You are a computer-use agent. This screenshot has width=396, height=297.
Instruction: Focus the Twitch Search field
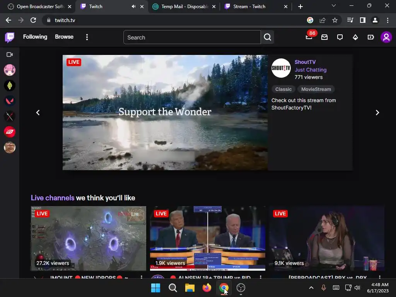(x=192, y=38)
